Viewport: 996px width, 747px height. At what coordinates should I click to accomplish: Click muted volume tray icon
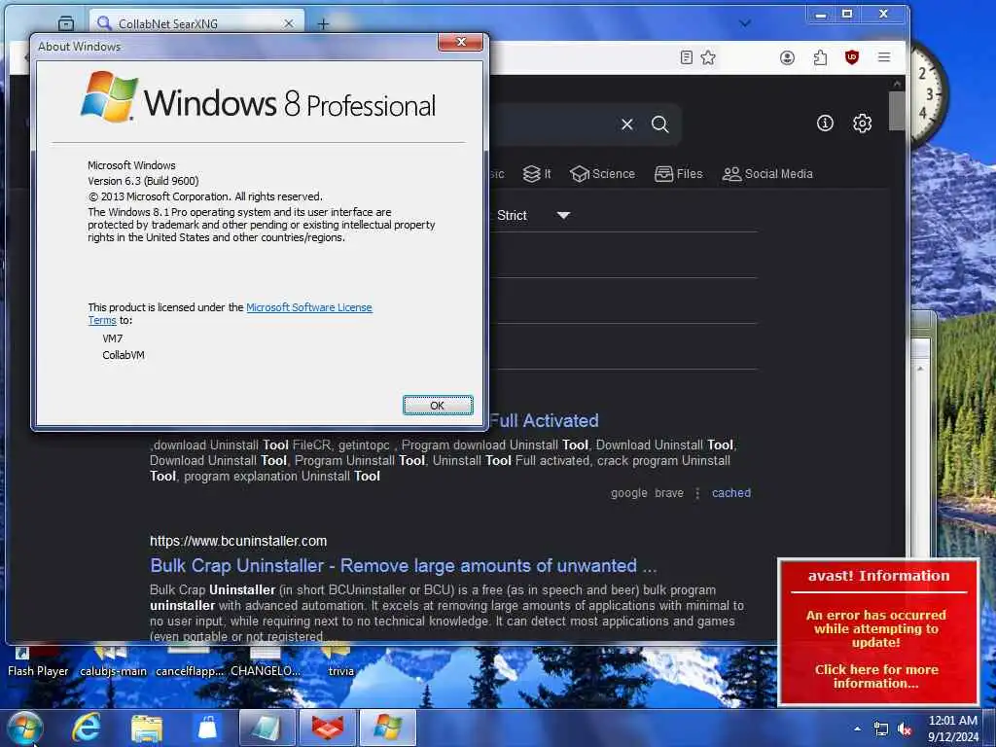click(905, 729)
